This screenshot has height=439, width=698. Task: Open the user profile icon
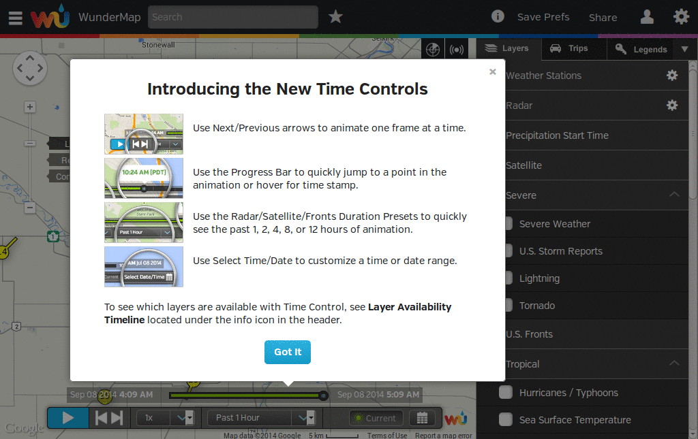point(647,17)
